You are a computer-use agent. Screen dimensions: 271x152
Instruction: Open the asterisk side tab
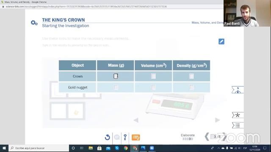pyautogui.click(x=238, y=115)
